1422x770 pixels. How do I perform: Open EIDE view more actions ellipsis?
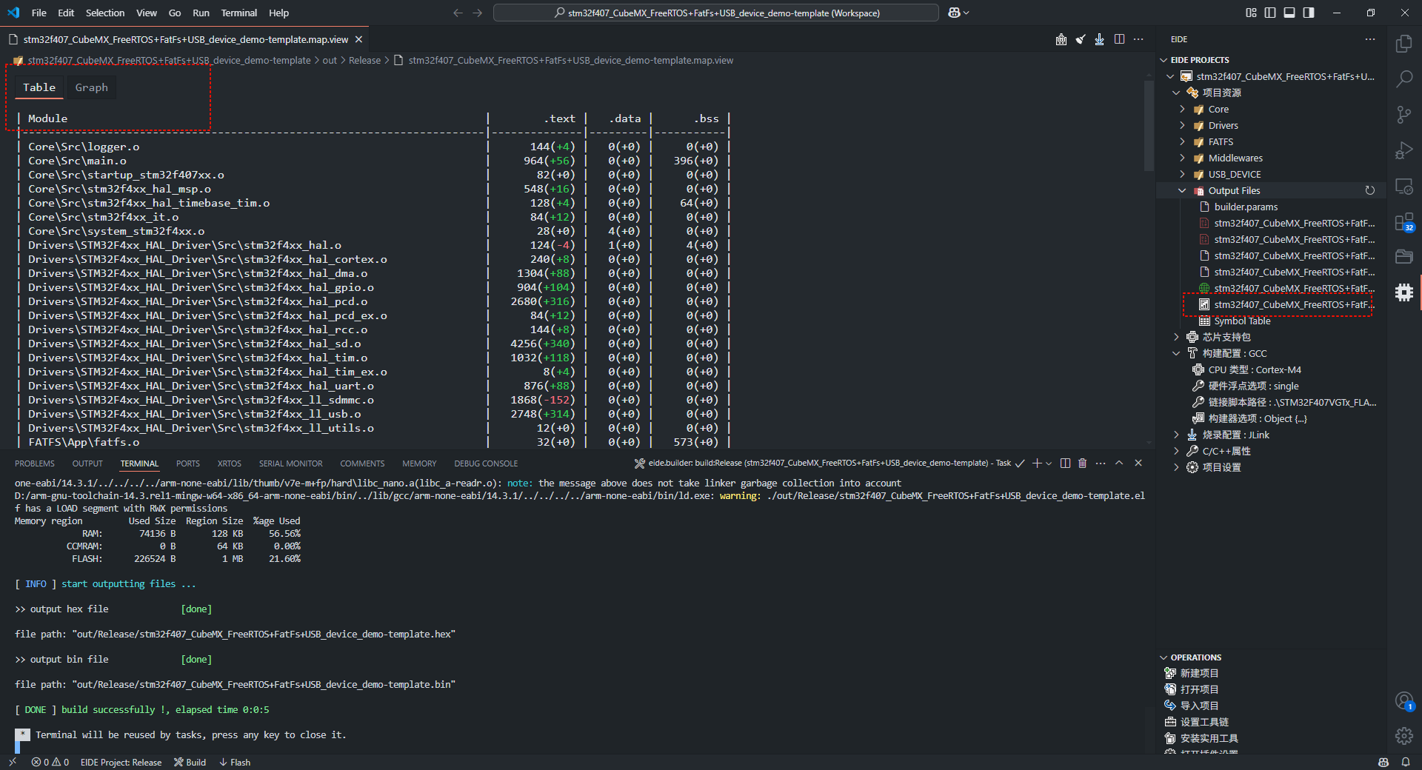point(1370,39)
